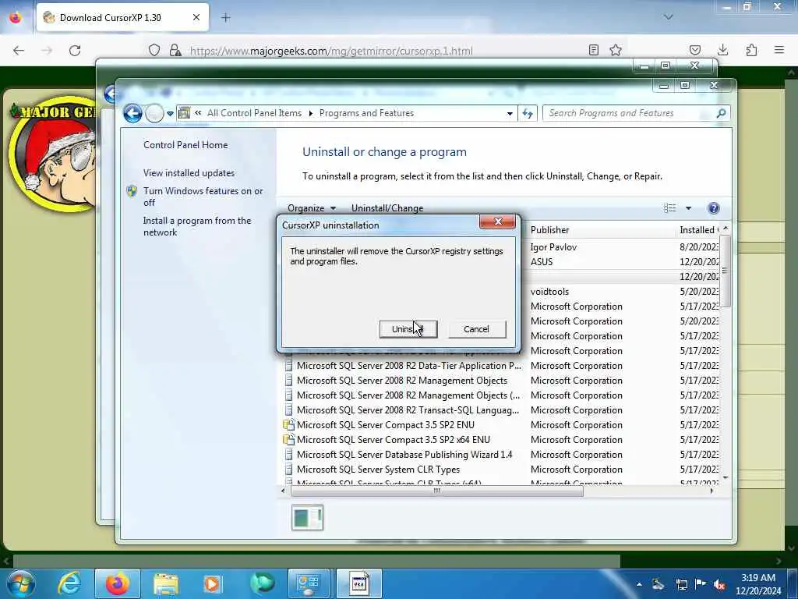
Task: Change view using the view icon
Action: click(x=669, y=207)
